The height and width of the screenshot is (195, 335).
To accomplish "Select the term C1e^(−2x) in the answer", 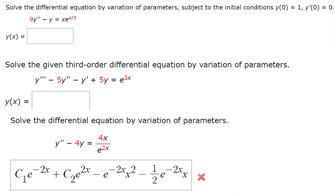I will [31, 174].
